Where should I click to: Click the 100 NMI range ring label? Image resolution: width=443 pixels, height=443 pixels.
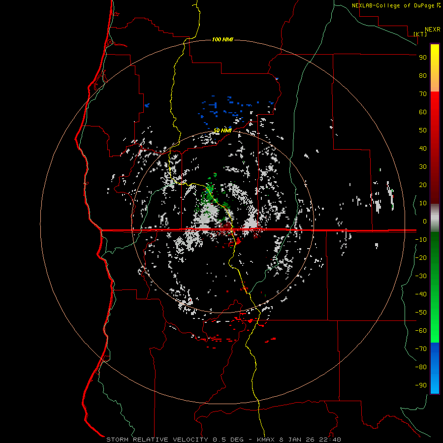[222, 39]
